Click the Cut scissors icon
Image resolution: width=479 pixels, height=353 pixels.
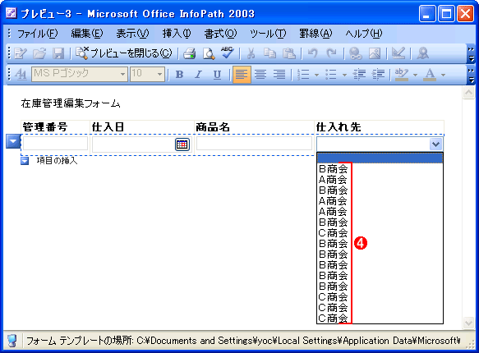(251, 53)
